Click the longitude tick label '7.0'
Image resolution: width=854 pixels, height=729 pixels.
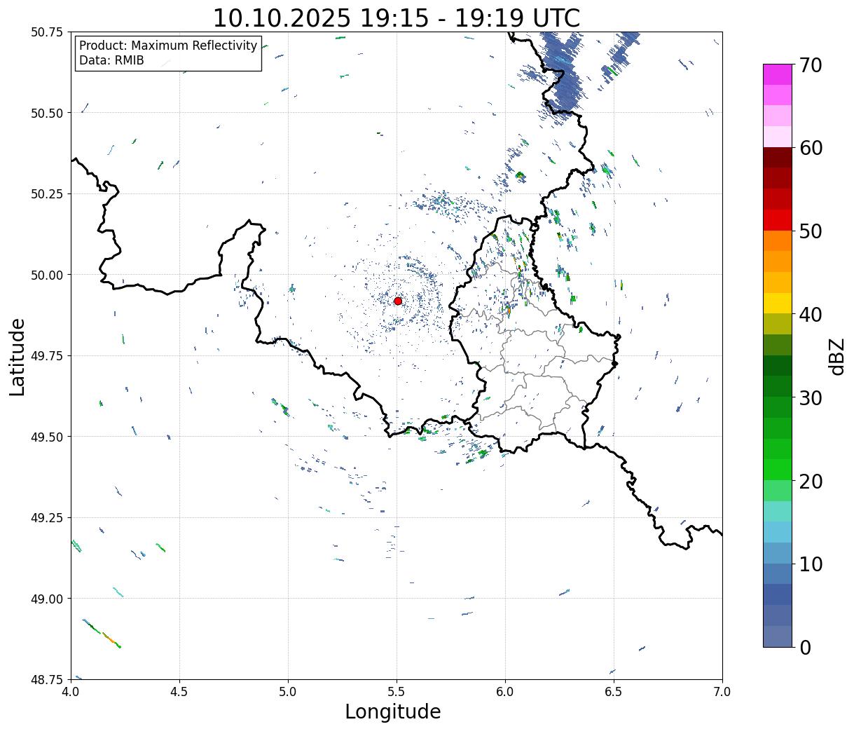[722, 692]
